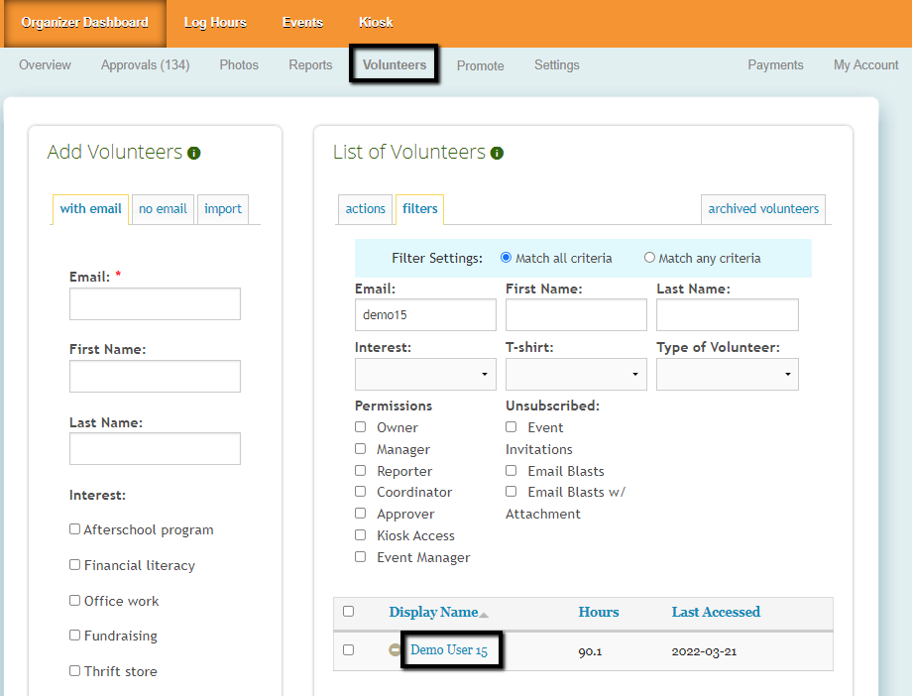Enable the Kiosk Access permission filter
The width and height of the screenshot is (912, 696).
point(361,535)
